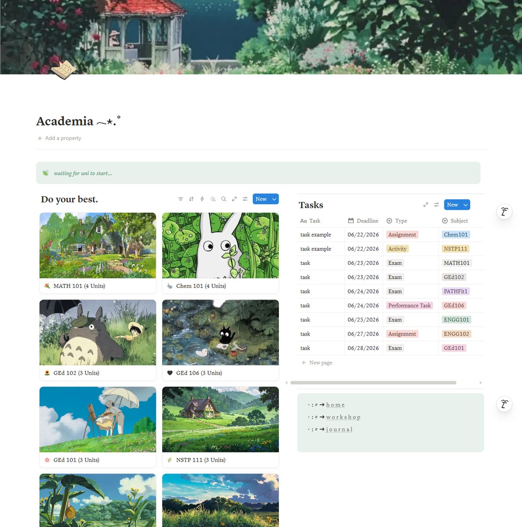Open gallery view settings sliders icon
The width and height of the screenshot is (522, 527).
click(245, 199)
